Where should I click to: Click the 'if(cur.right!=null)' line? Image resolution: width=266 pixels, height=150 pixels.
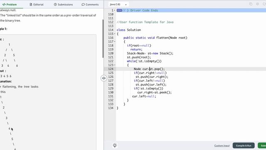coord(150,73)
